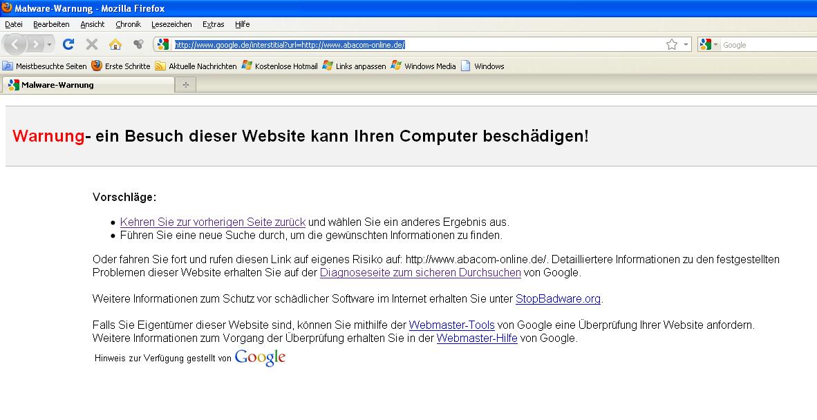Open the Chronik menu

click(128, 24)
